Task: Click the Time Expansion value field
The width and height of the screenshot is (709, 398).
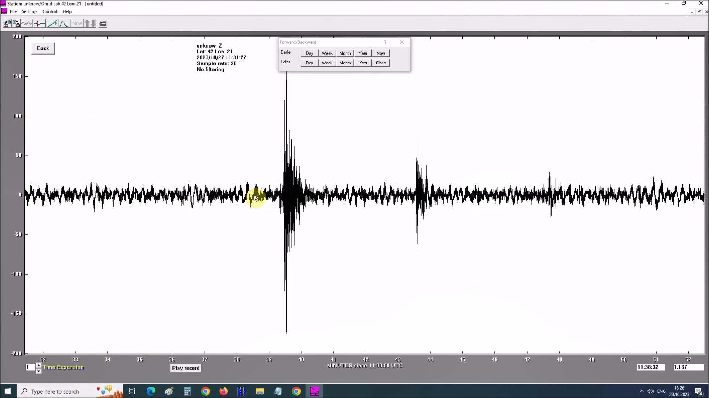Action: click(30, 367)
